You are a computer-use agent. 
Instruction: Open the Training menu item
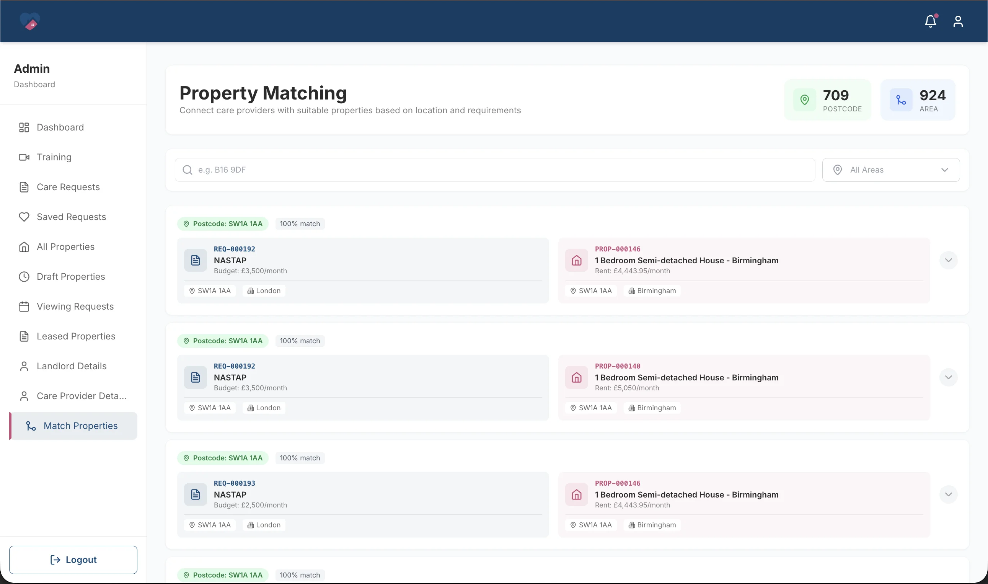pos(73,157)
